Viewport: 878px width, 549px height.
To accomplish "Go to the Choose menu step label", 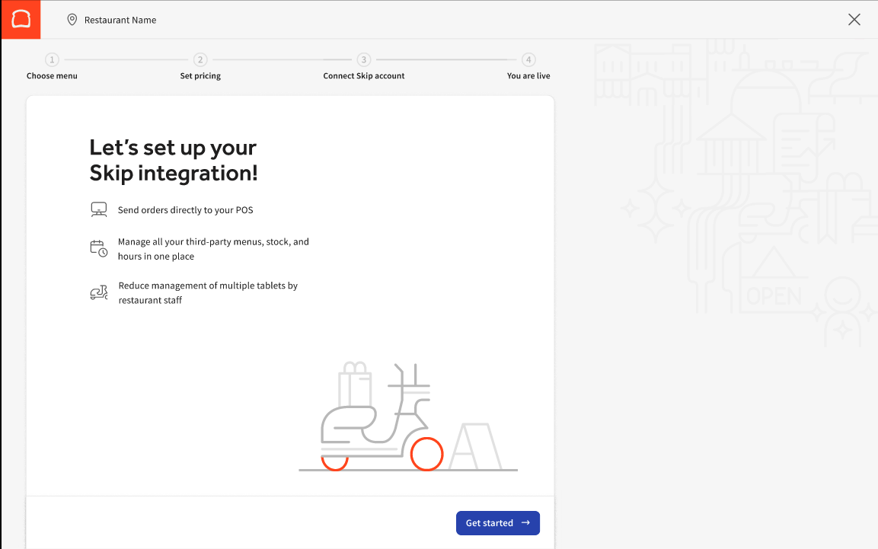I will (x=52, y=76).
